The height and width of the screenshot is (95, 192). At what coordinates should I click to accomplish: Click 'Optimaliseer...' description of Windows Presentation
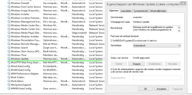[x=51, y=40]
